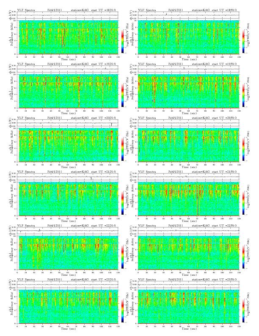Open the spectrogram starting at UT 1820:0
The height and width of the screenshot is (336, 259).
[68, 37]
